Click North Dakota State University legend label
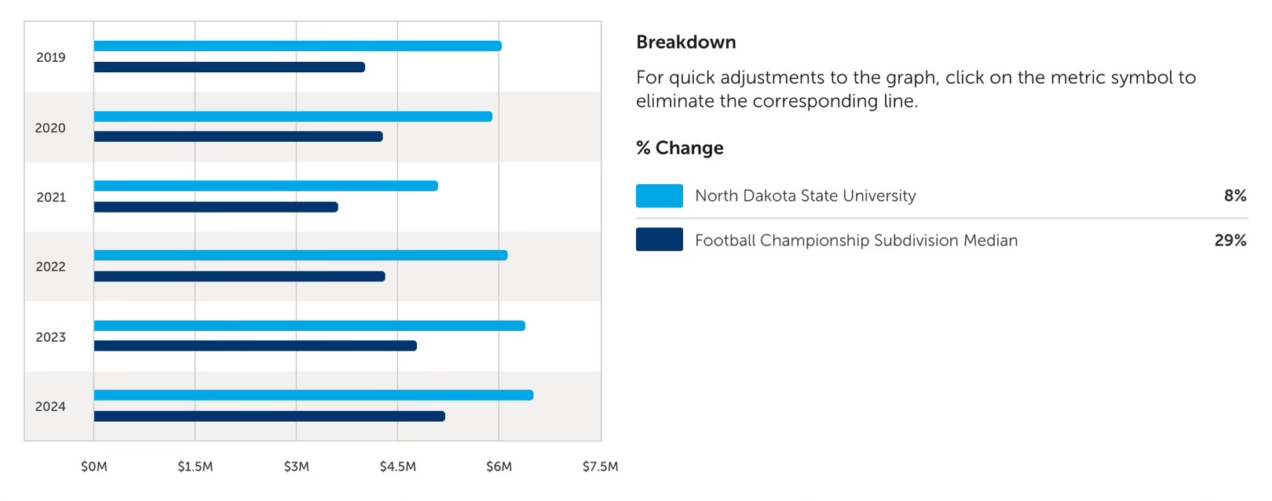Viewport: 1272px width, 501px height. 805,196
